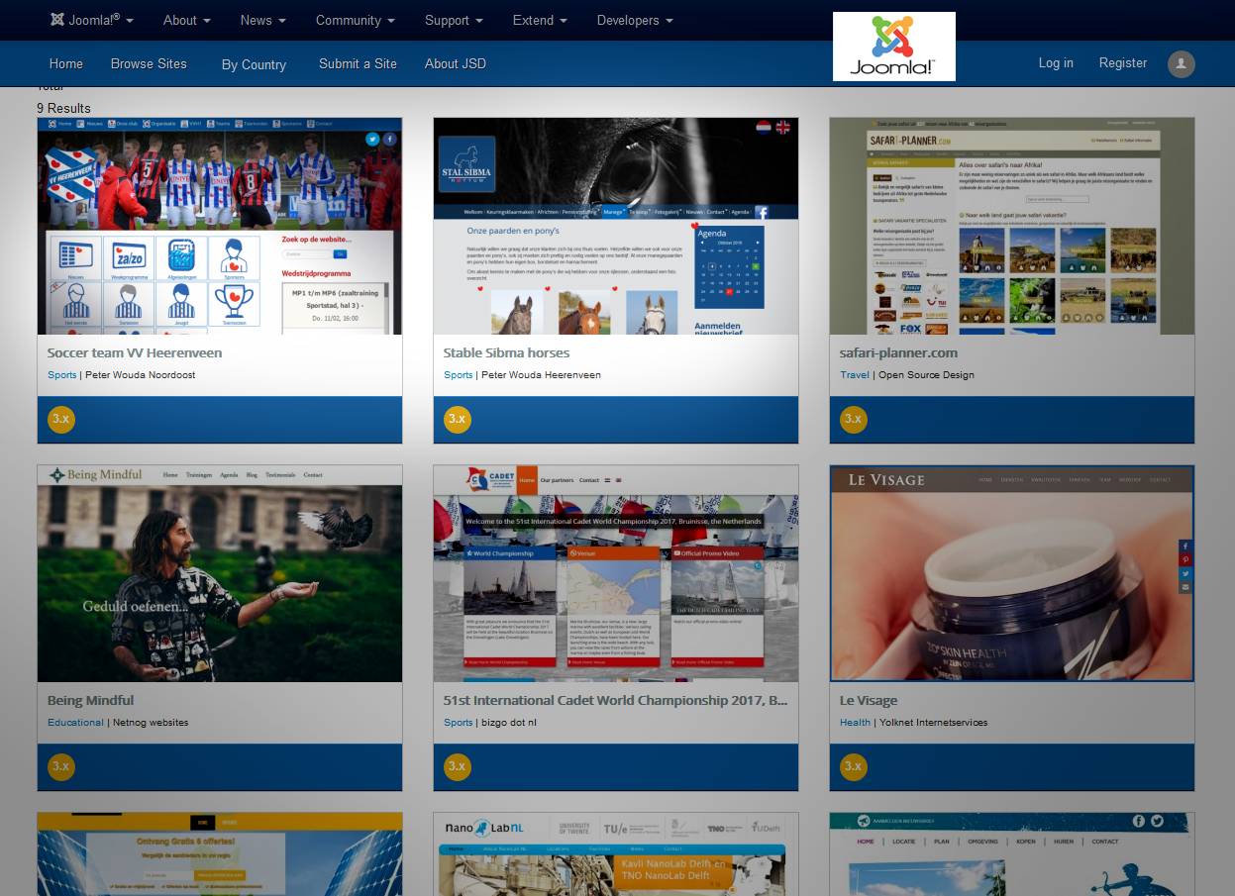Click safari-planner.com title link

(x=898, y=352)
